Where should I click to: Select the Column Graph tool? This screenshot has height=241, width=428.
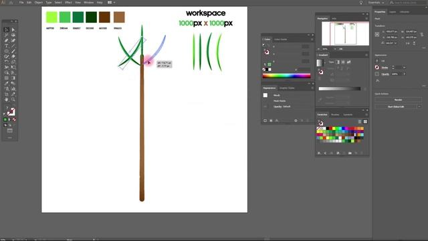(13, 89)
